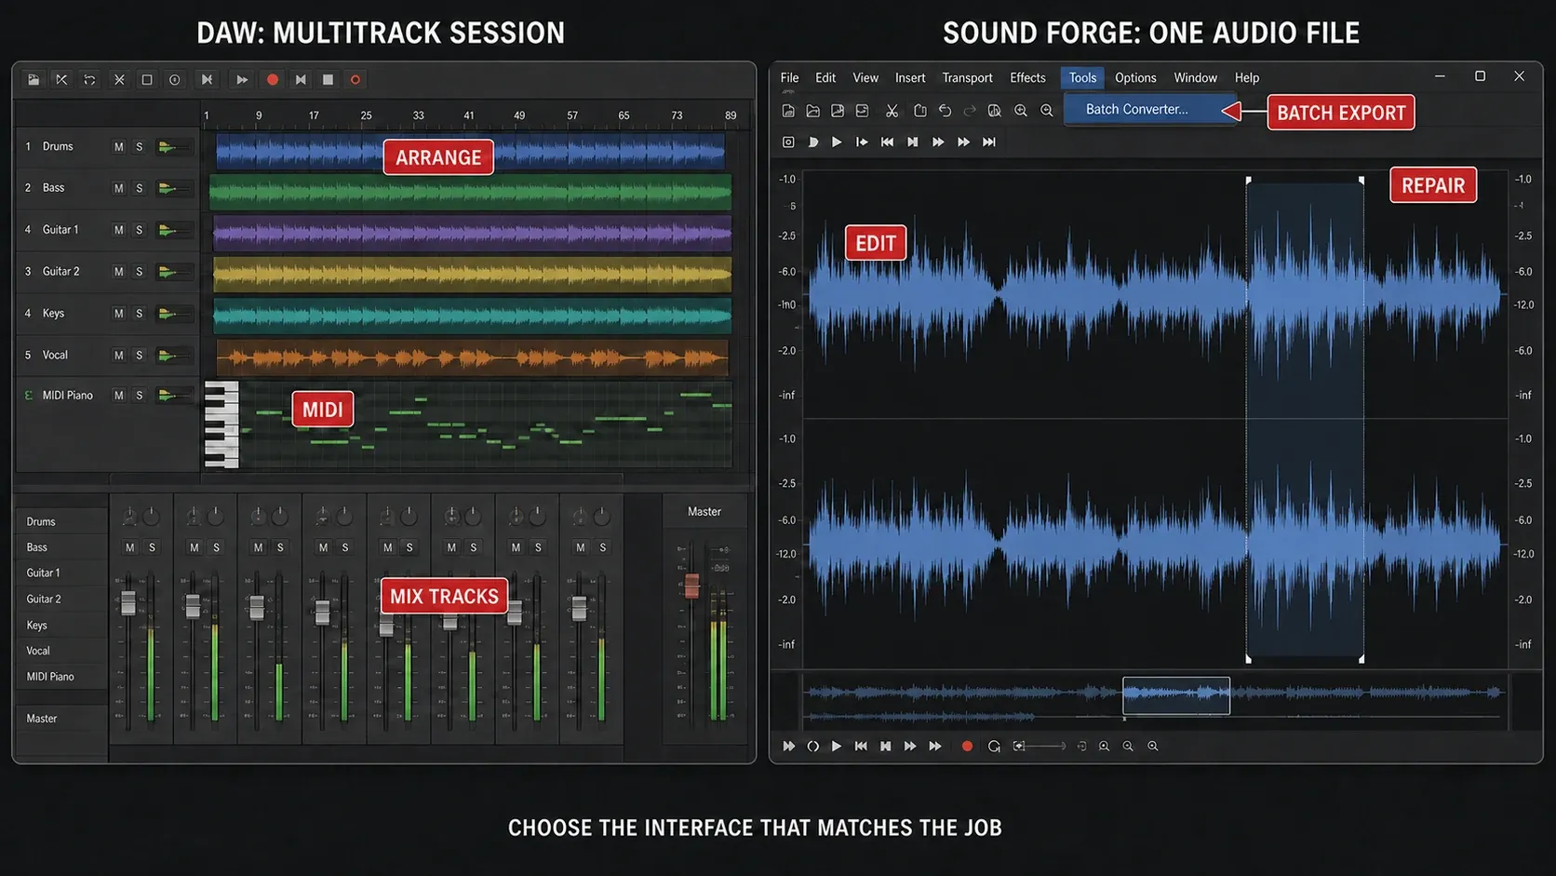Click bar 33 on the DAW timeline ruler
The height and width of the screenshot is (876, 1556).
418,115
